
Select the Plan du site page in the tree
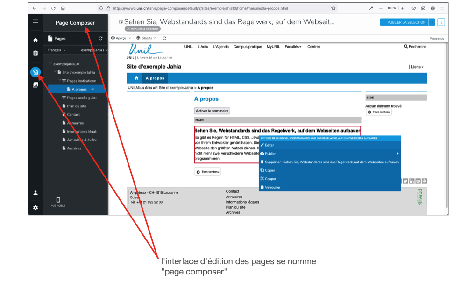76,106
